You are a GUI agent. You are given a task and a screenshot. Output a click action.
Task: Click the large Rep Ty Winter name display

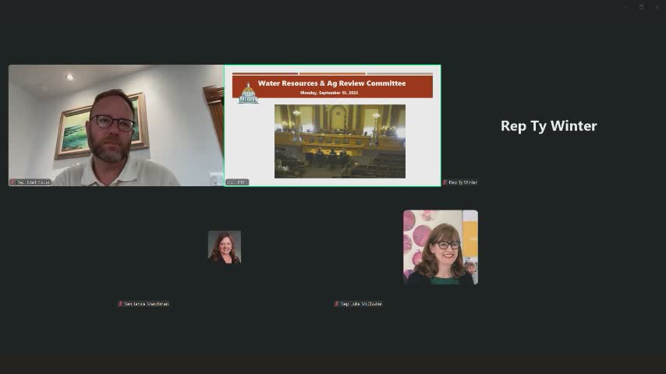coord(548,125)
